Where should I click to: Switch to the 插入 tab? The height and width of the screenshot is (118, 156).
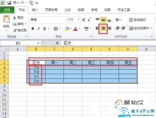[x=35, y=10]
